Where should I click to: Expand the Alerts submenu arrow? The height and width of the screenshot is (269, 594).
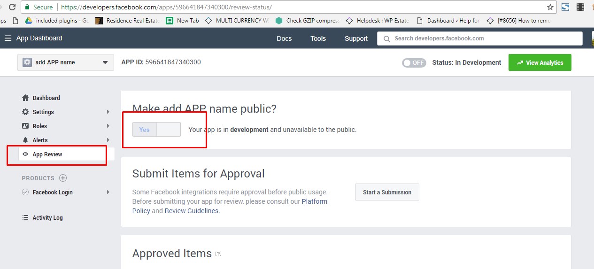108,140
